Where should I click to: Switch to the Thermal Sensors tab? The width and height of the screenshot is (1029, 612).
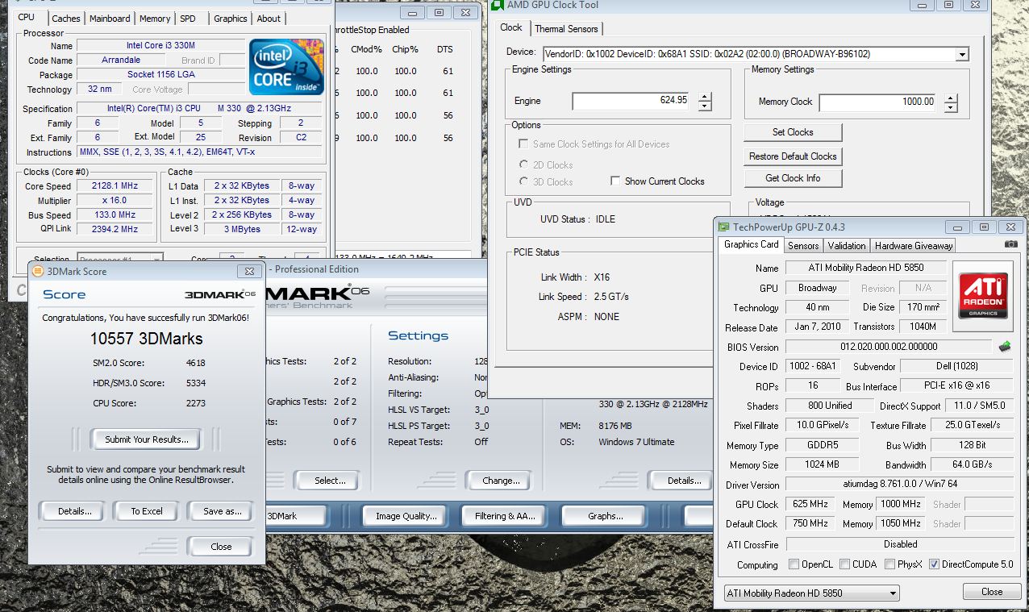pos(567,29)
